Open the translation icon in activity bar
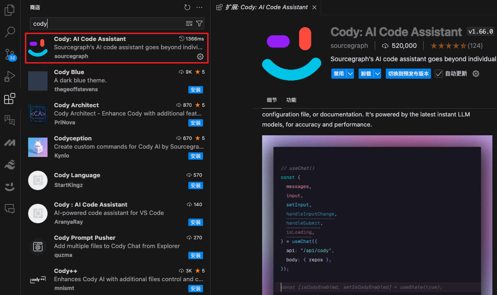Viewport: 497px width, 295px height. click(10, 121)
